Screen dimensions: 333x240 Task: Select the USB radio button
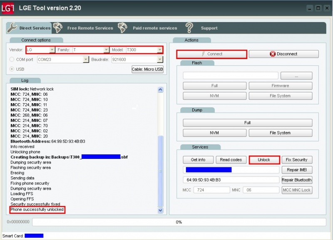[x=12, y=69]
